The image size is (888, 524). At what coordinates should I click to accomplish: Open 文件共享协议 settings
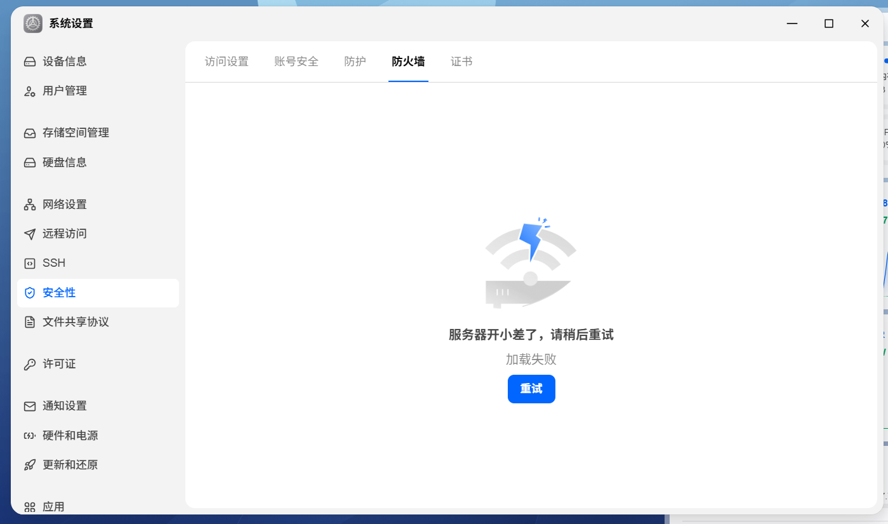[x=98, y=322]
